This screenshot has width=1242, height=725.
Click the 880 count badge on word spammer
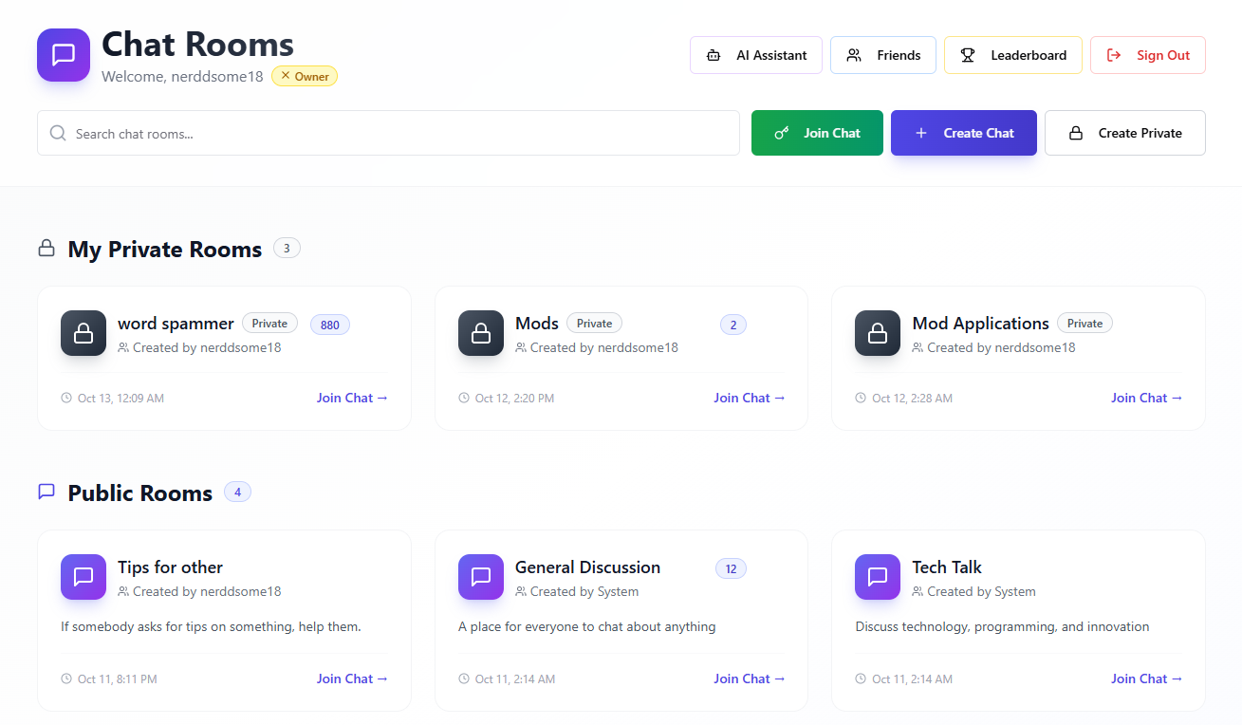point(330,325)
